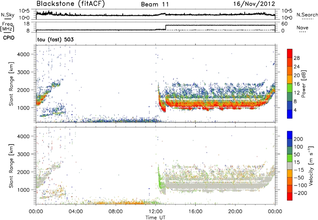The width and height of the screenshot is (318, 220).
Task: Click the "1000" tick in the power panel
Action: pyautogui.click(x=23, y=108)
